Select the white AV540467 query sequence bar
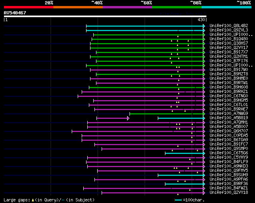The image size is (255, 203). click(x=105, y=16)
